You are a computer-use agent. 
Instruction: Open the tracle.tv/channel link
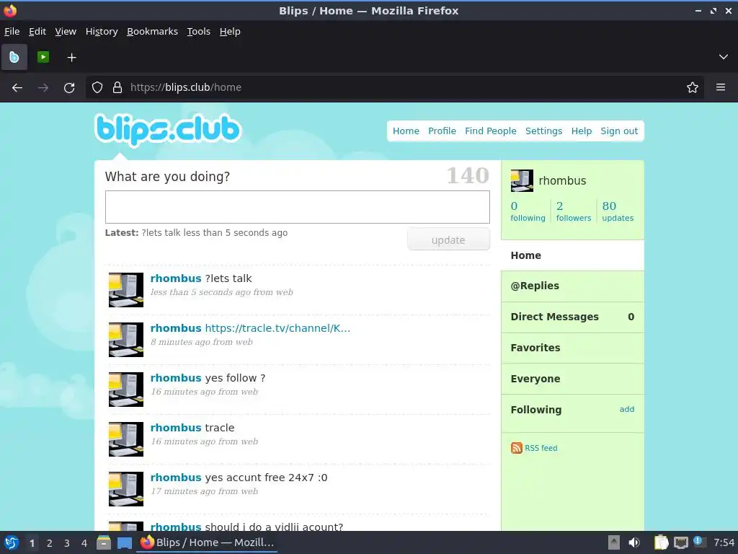pyautogui.click(x=277, y=328)
